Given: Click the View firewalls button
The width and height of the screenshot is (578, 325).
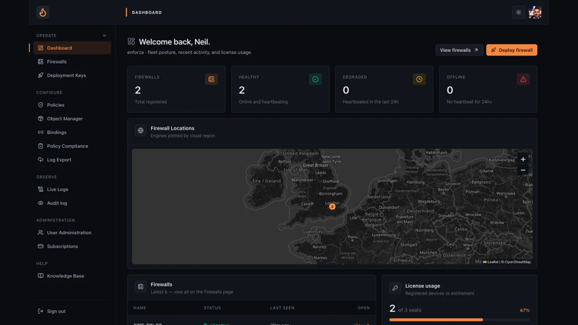Looking at the screenshot, I should coord(459,50).
